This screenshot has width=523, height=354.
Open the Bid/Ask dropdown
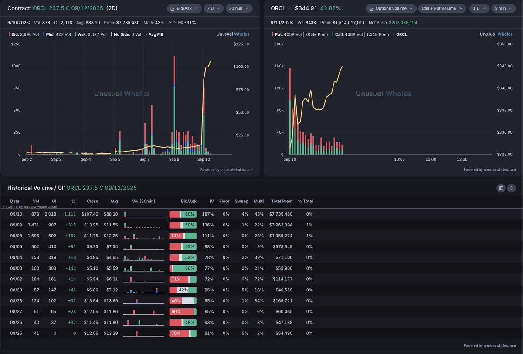click(x=184, y=8)
